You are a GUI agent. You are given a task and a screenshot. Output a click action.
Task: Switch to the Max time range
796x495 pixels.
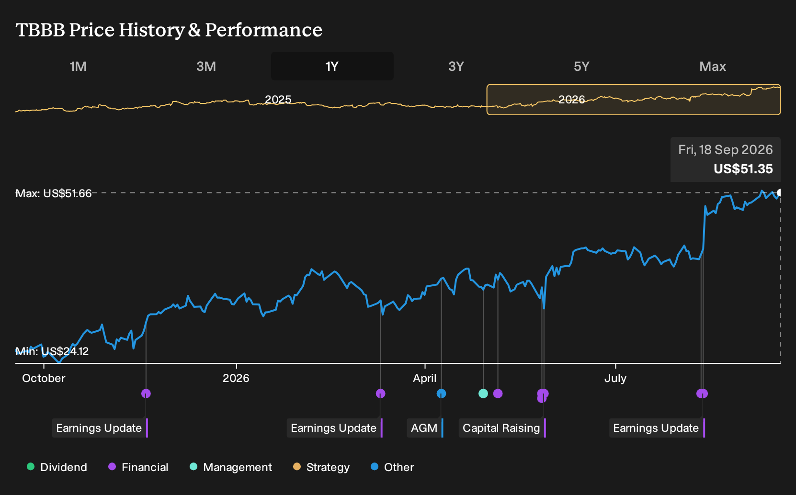[x=713, y=66]
